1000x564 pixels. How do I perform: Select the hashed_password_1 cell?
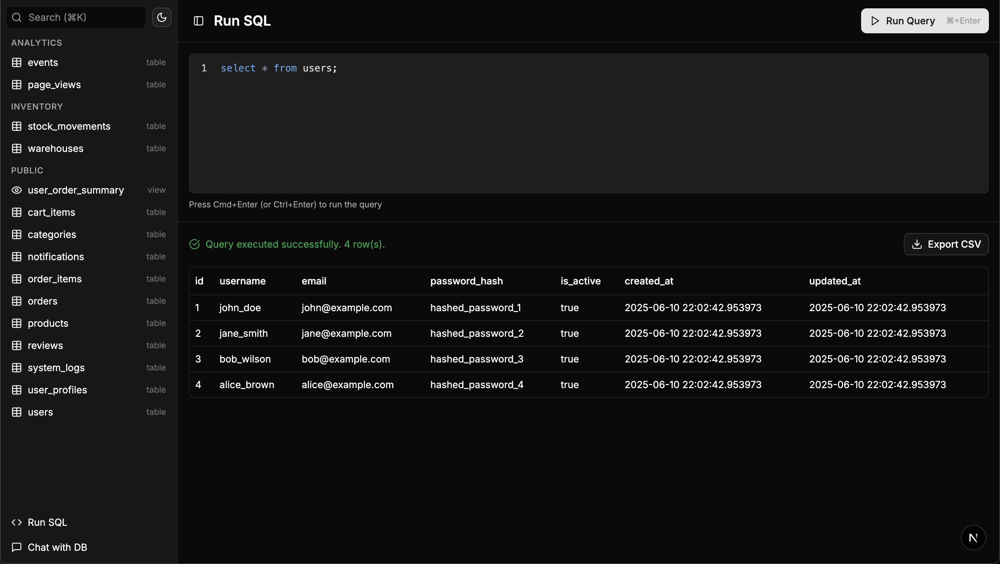point(476,308)
